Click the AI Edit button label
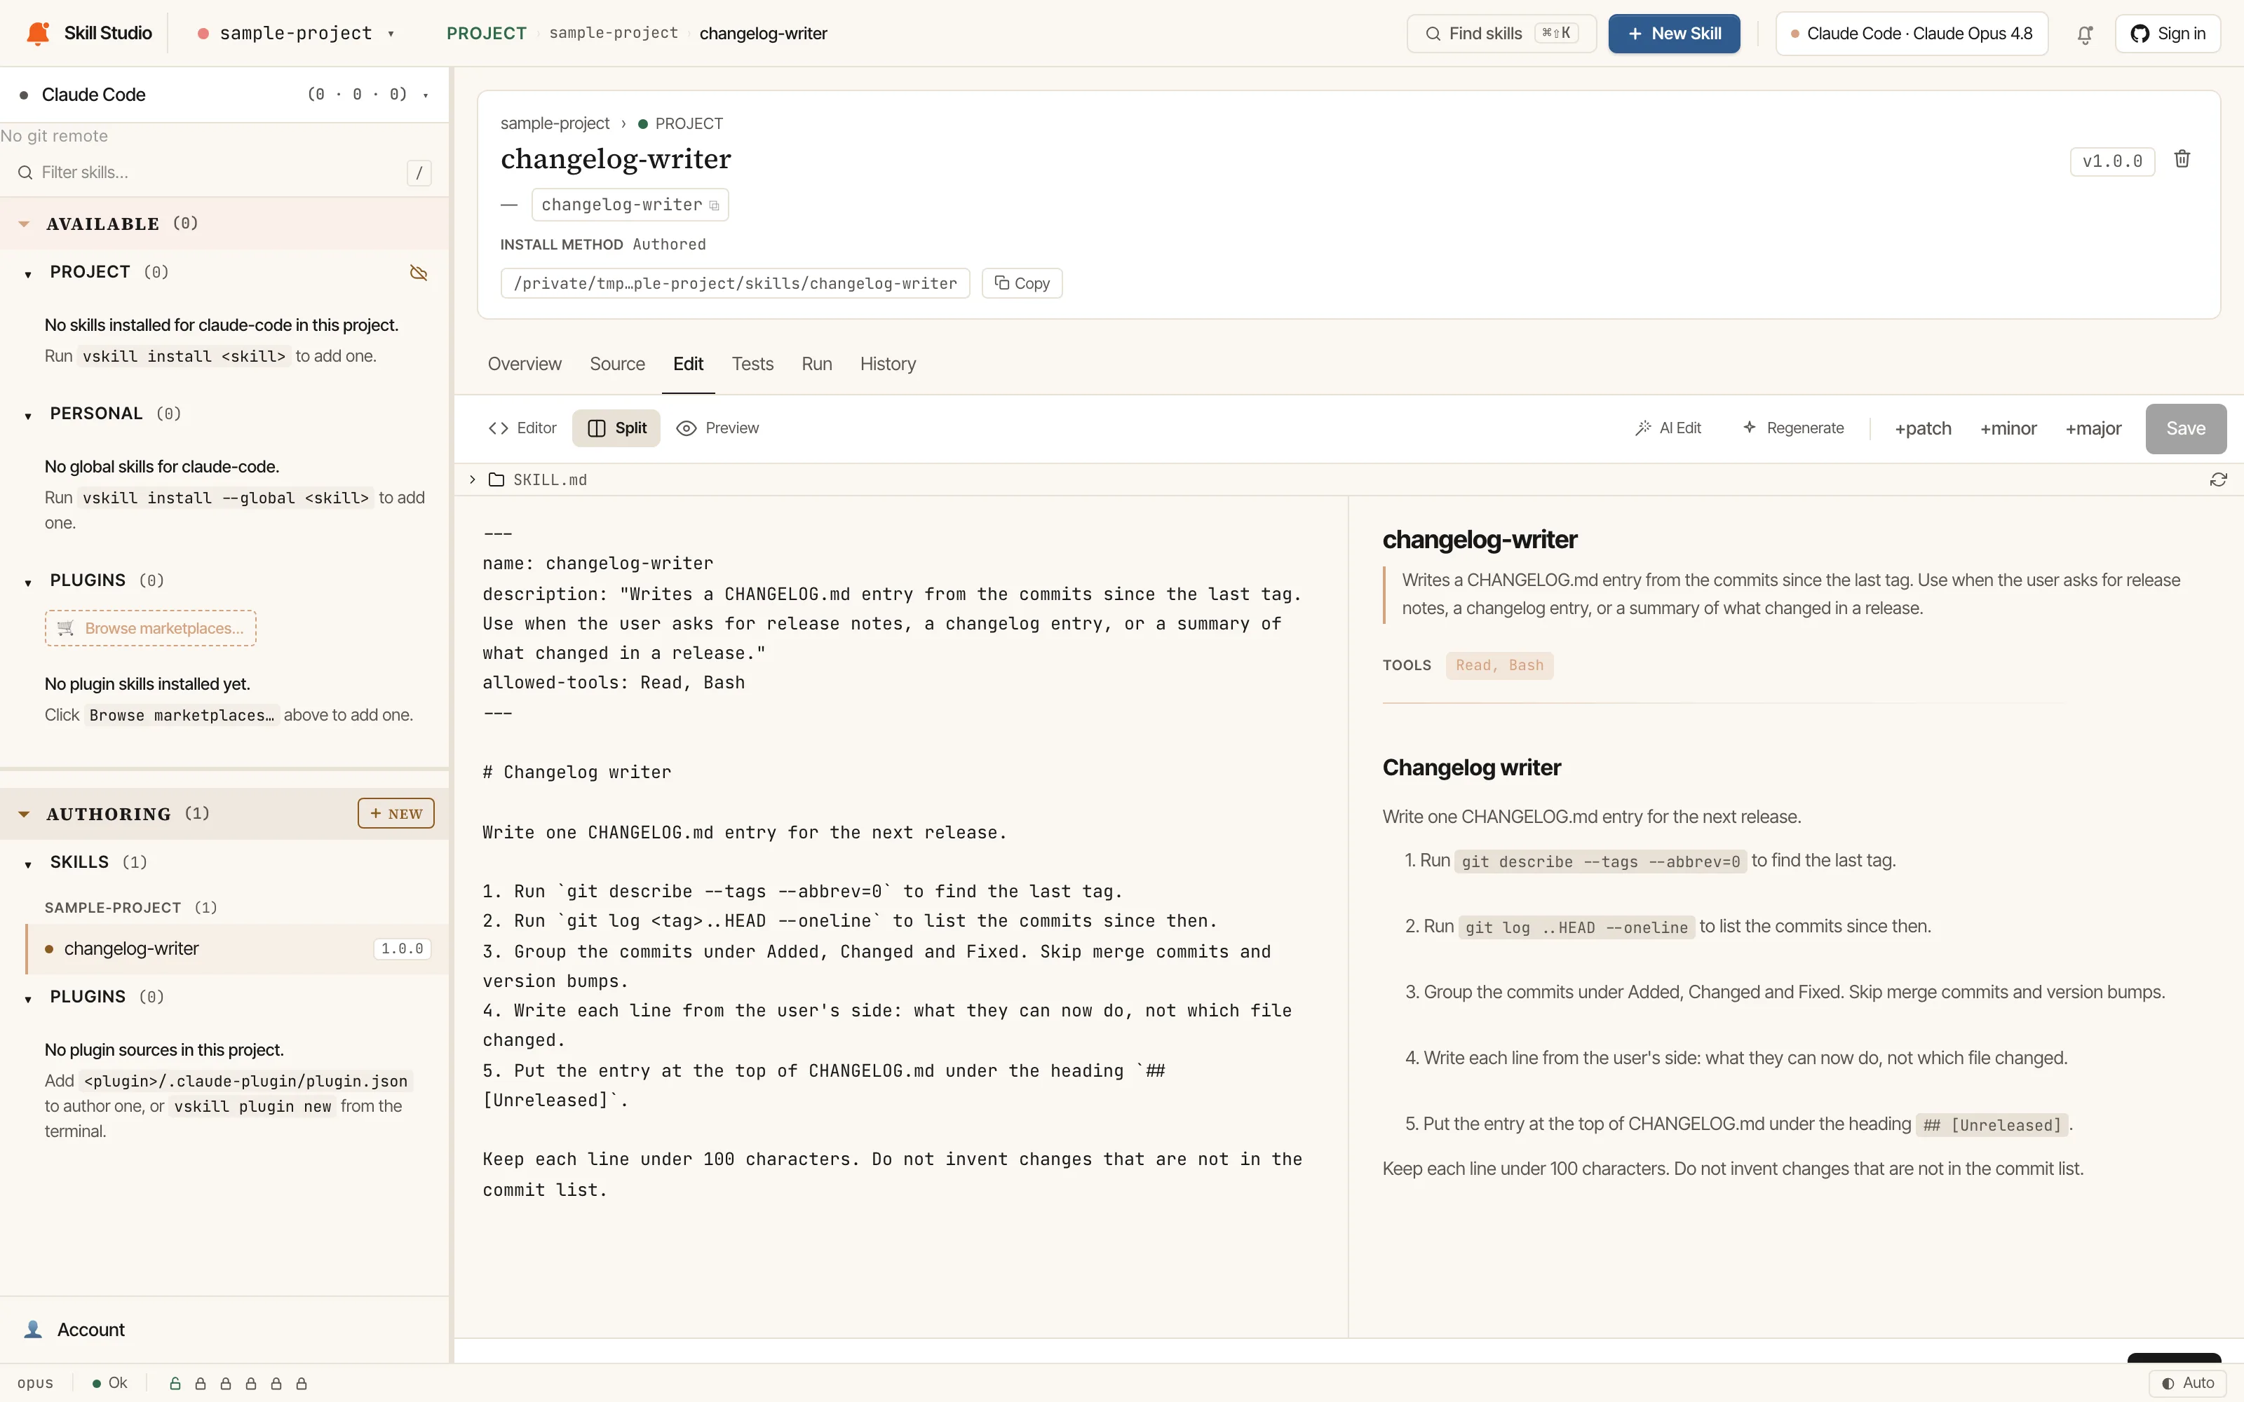 pos(1680,428)
